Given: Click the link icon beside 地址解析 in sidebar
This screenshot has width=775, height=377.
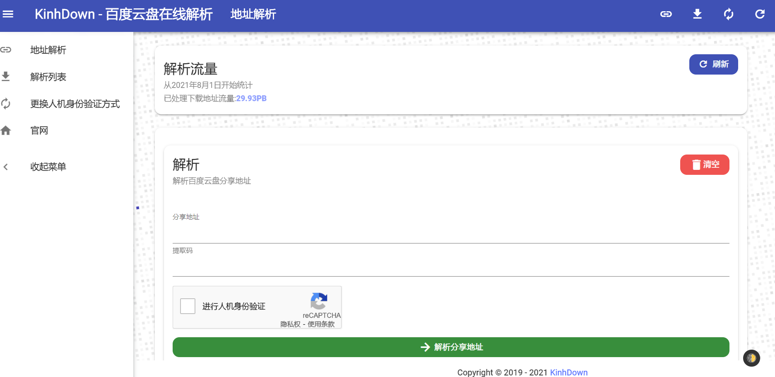Looking at the screenshot, I should point(6,50).
